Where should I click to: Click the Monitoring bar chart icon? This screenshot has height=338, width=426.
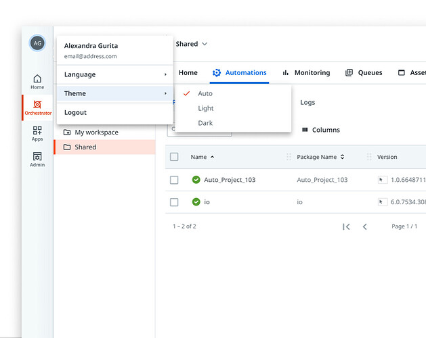(x=286, y=73)
